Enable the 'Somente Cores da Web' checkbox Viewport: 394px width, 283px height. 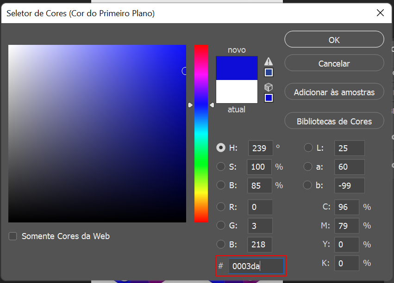pyautogui.click(x=13, y=236)
